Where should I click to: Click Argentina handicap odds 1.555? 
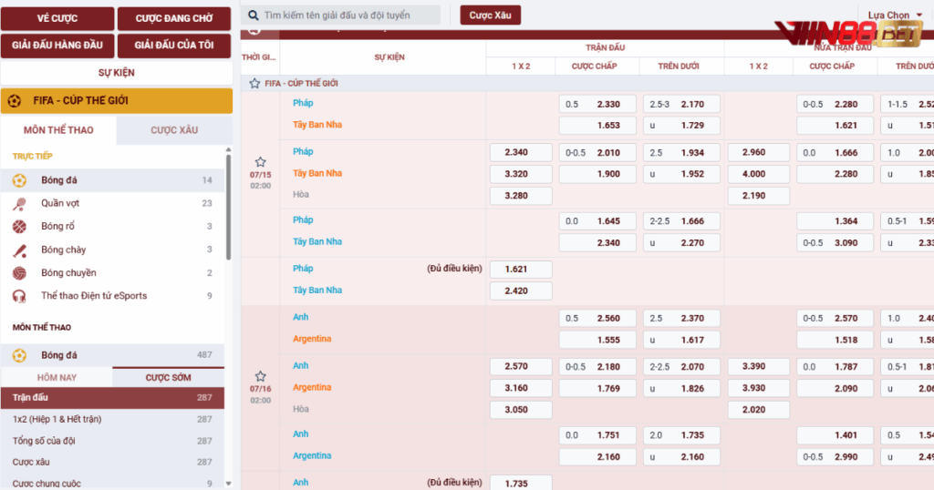point(597,340)
